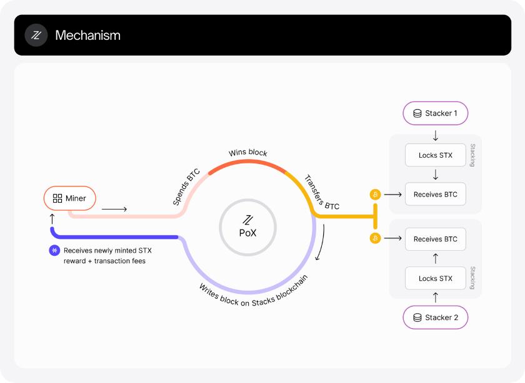Click the grid icon inside the Miner pill
This screenshot has height=383, width=525.
57,198
